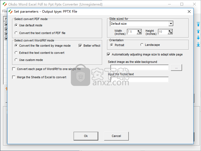Image resolution: width=201 pixels, height=151 pixels.
Task: Close the Set parameters dialog
Action: coord(189,12)
